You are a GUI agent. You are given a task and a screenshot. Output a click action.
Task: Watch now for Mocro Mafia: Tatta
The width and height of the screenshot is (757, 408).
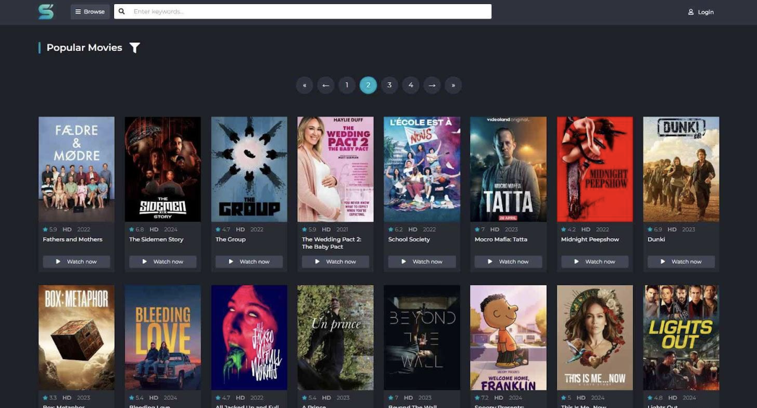tap(508, 262)
